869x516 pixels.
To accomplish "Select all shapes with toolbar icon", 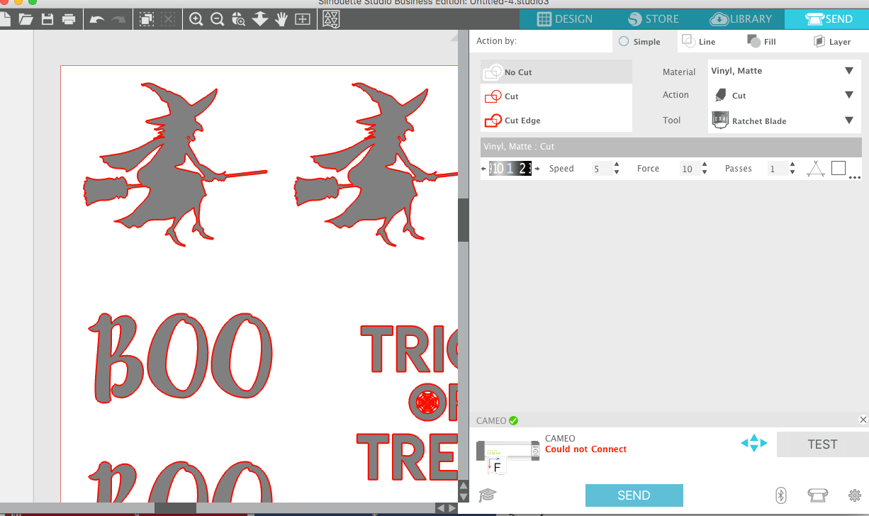I will pyautogui.click(x=147, y=19).
